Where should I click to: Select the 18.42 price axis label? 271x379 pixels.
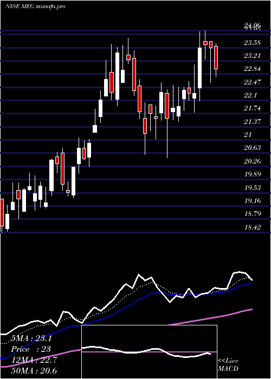click(252, 227)
